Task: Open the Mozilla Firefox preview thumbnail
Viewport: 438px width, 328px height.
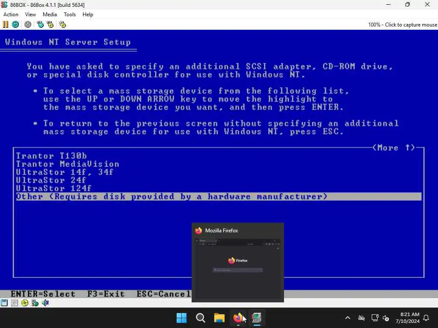Action: point(238,268)
